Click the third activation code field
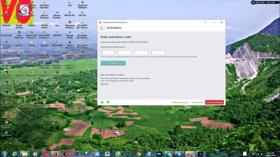Image resolution: width=280 pixels, height=157 pixels. 141,52
